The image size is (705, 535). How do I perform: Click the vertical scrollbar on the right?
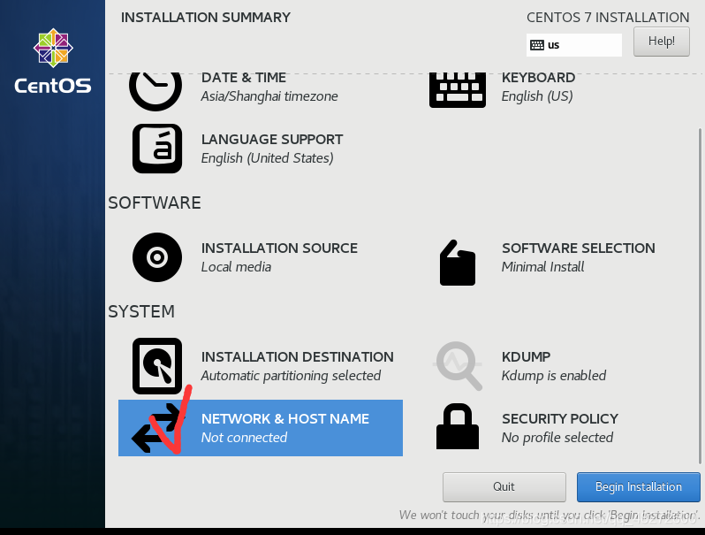pyautogui.click(x=699, y=295)
